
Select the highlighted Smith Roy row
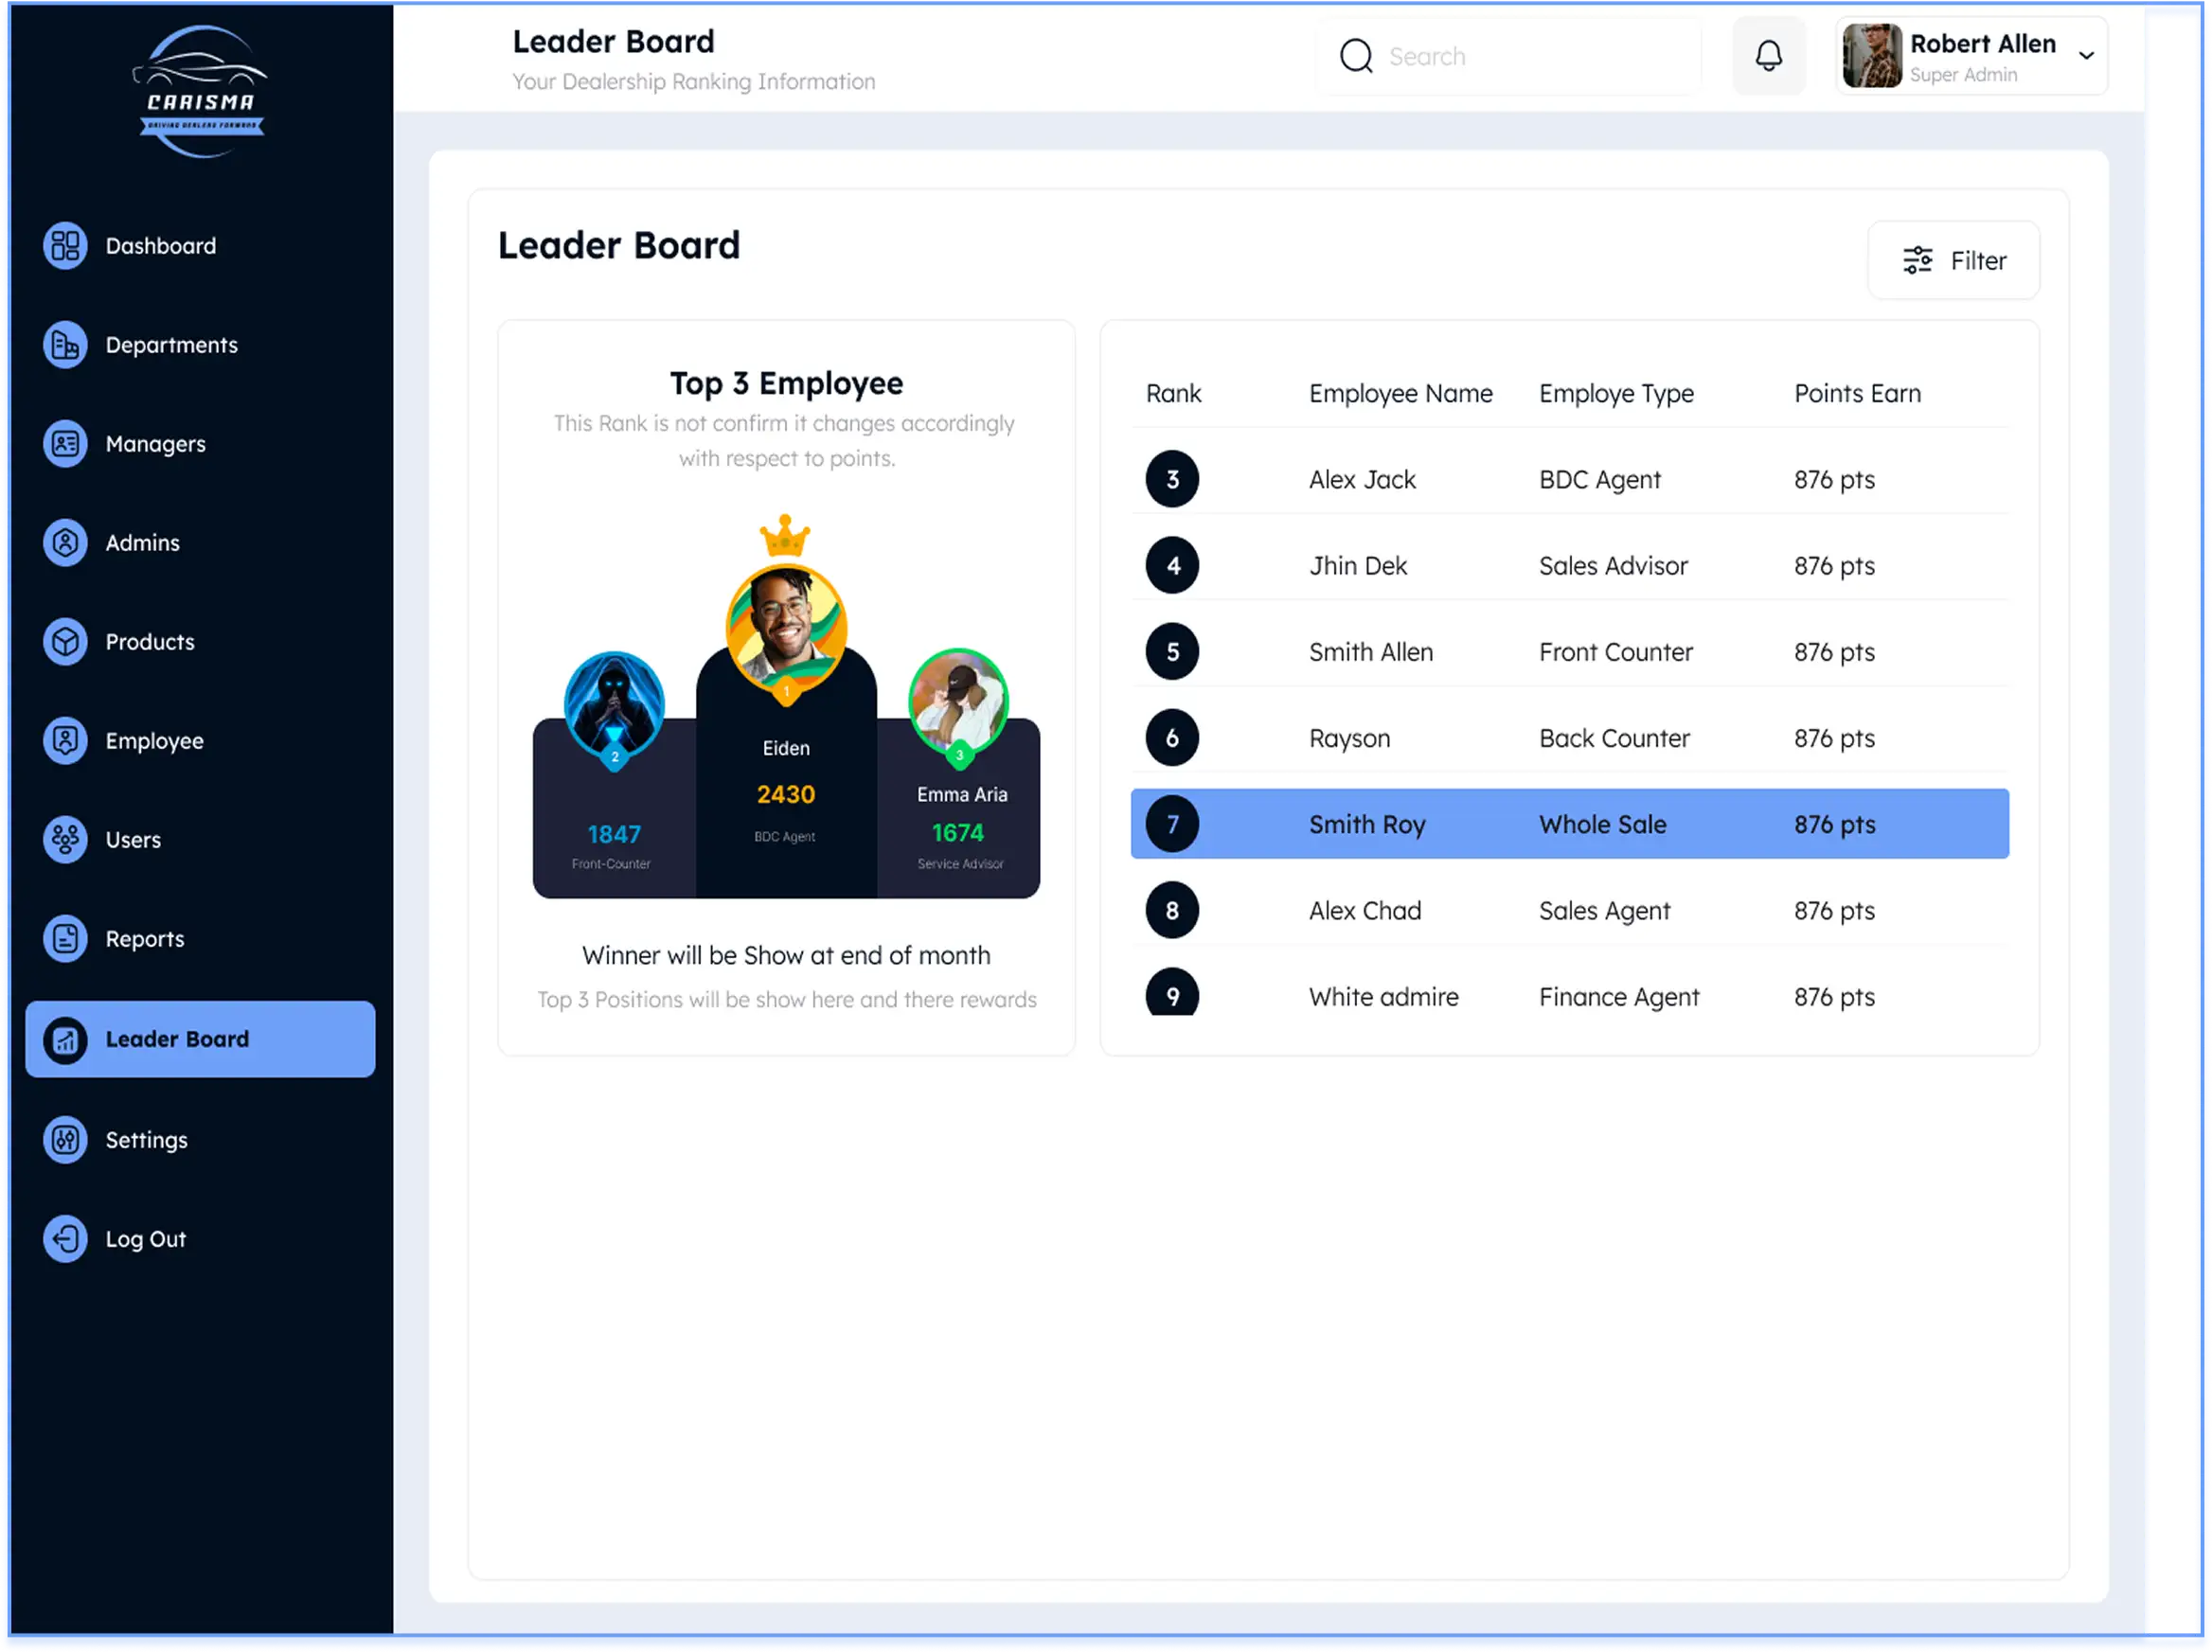[x=1569, y=824]
